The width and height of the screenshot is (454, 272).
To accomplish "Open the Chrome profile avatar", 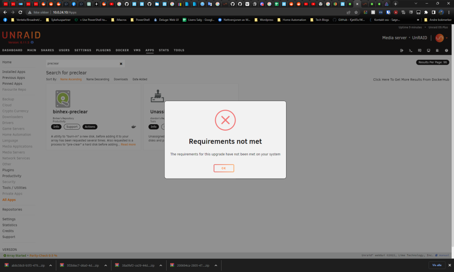I will (x=441, y=12).
